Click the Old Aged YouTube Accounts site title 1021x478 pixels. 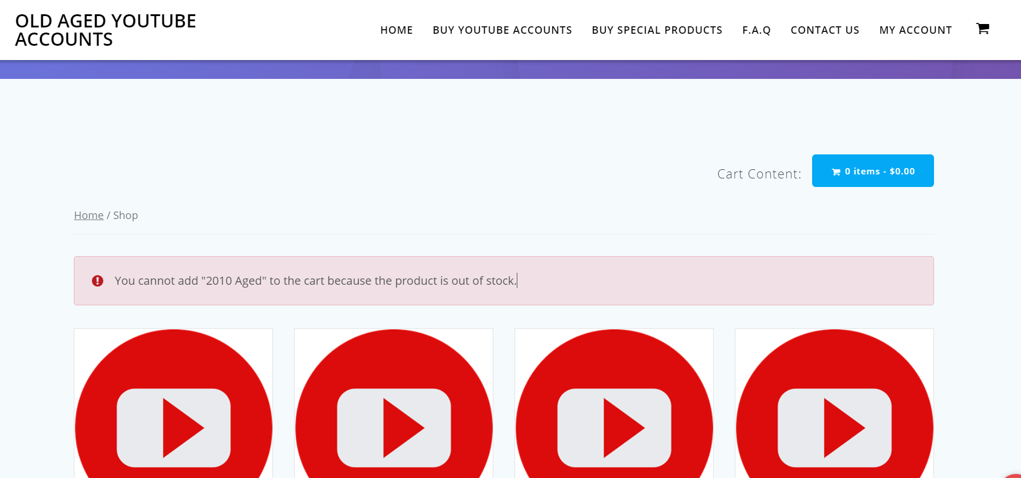pyautogui.click(x=106, y=30)
